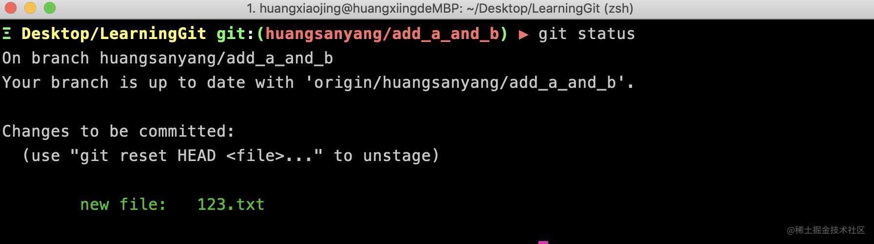This screenshot has height=244, width=874.
Task: Click the yellow Desktop/LearningGit path in prompt
Action: 114,34
